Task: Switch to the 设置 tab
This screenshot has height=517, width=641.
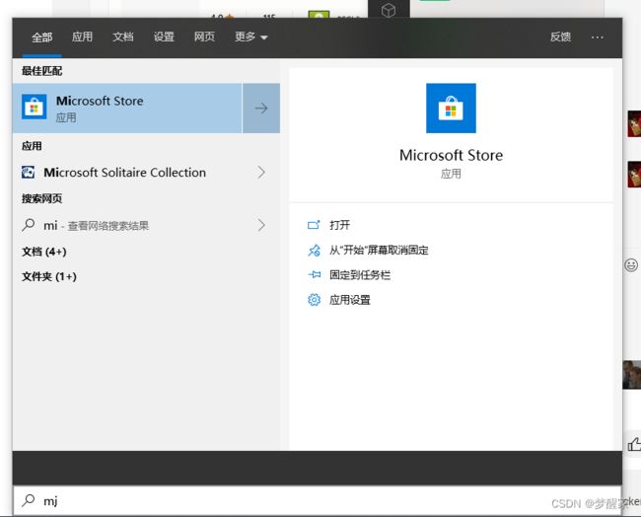Action: (x=164, y=37)
